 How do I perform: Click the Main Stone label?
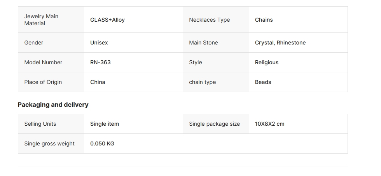[x=203, y=43]
